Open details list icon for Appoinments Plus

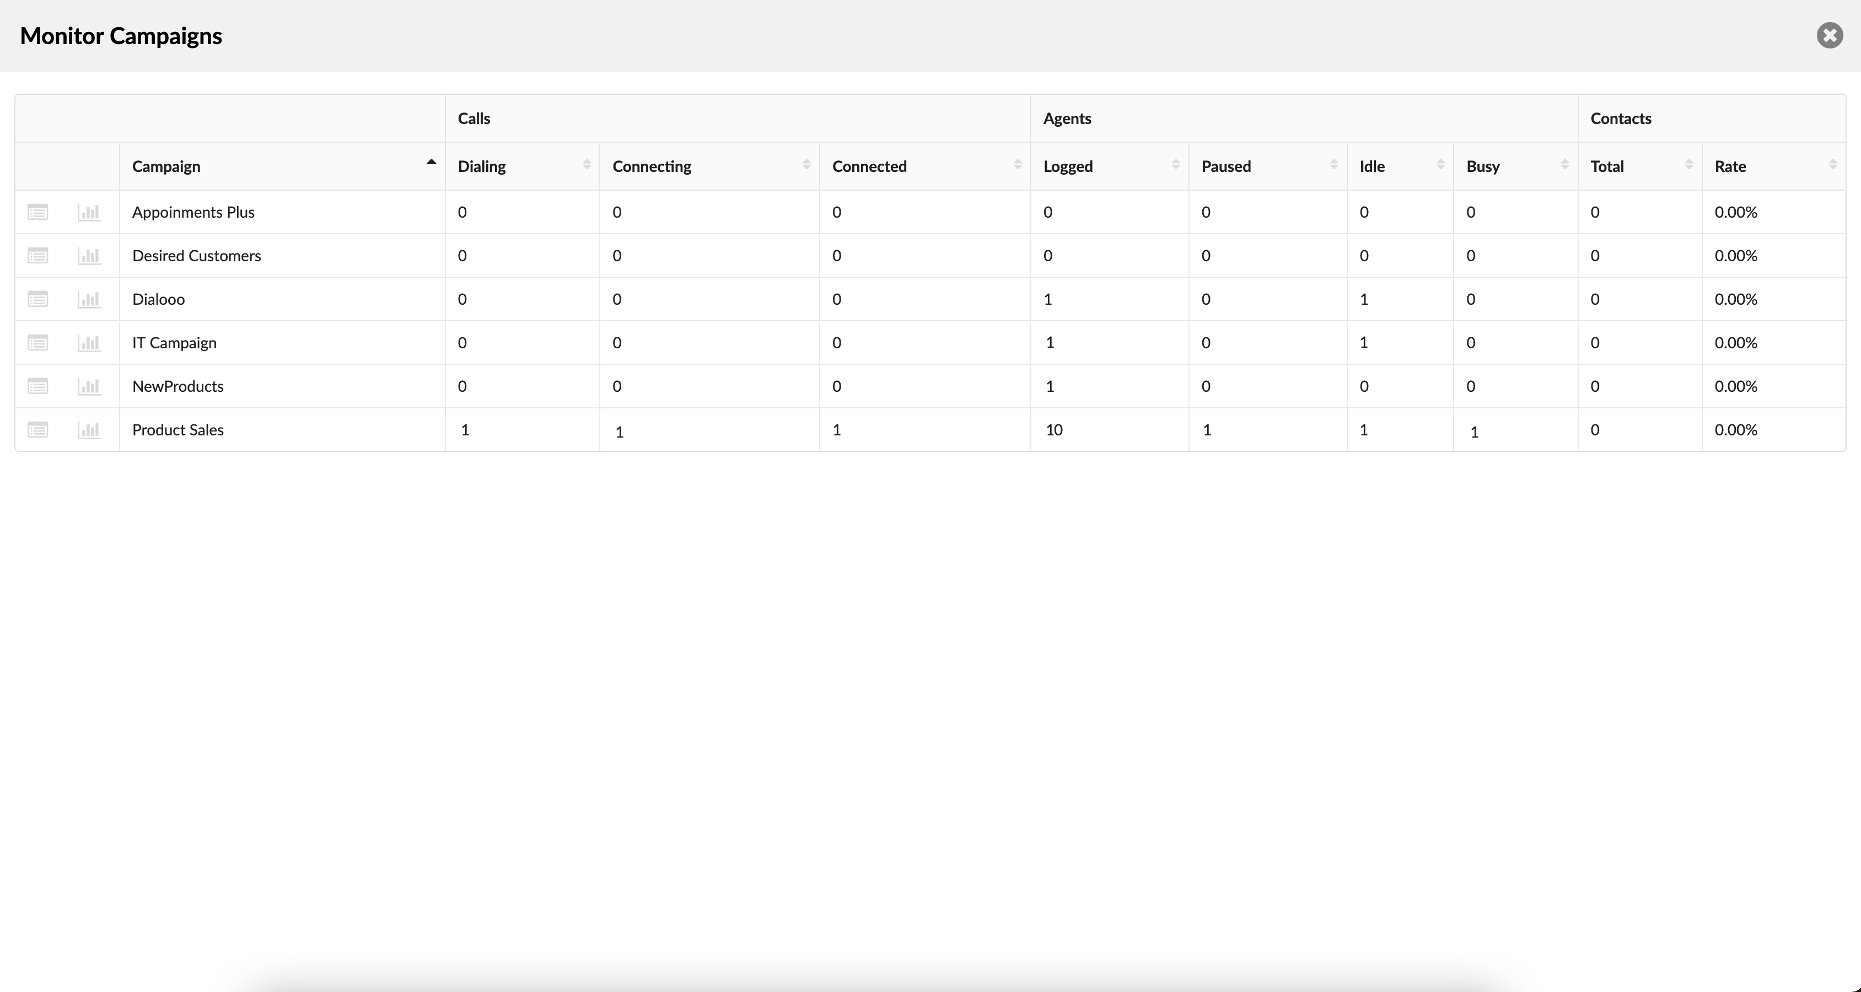point(37,212)
